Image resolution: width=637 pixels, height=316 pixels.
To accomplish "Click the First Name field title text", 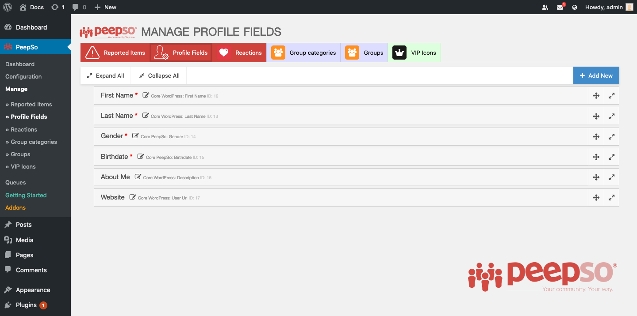I will (117, 95).
